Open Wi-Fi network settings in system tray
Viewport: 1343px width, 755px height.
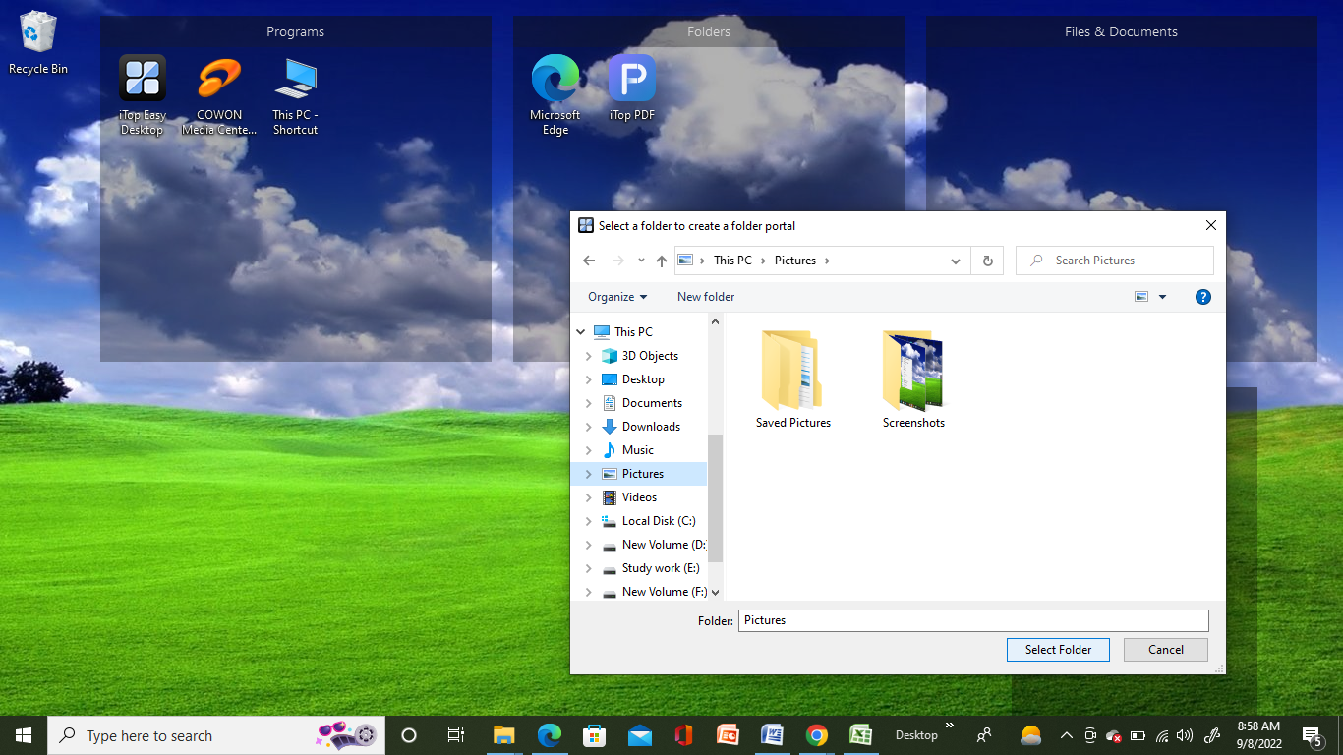(1162, 735)
